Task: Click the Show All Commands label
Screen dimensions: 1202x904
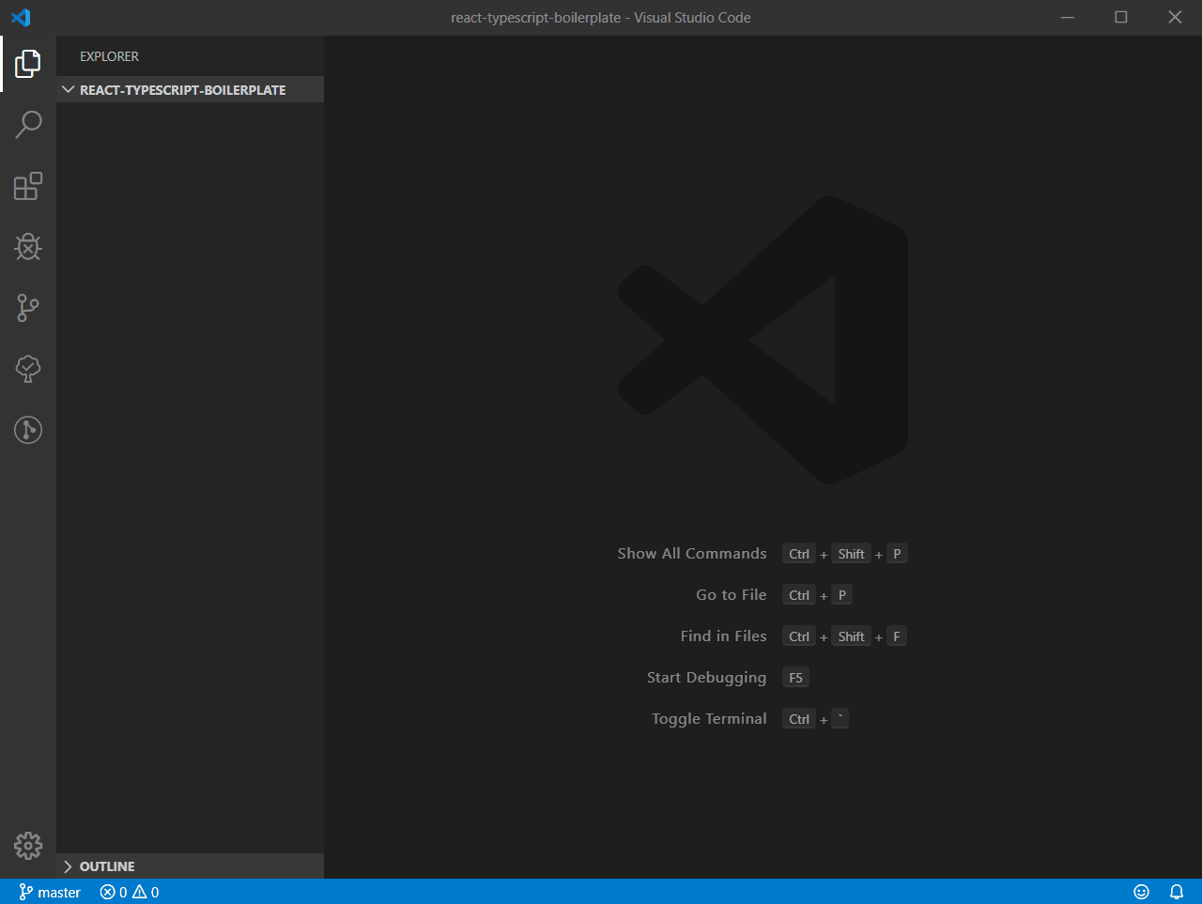Action: [692, 554]
